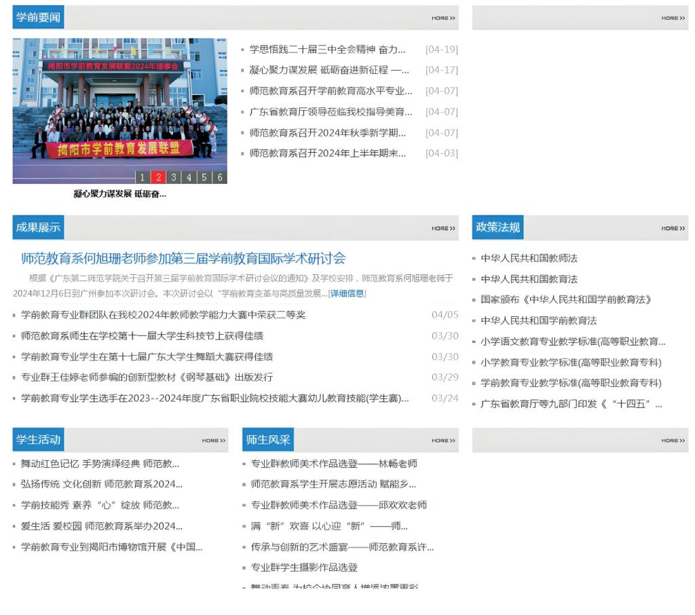Image resolution: width=695 pixels, height=615 pixels.
Task: Click MORE in the 学生活动 section header
Action: (213, 441)
